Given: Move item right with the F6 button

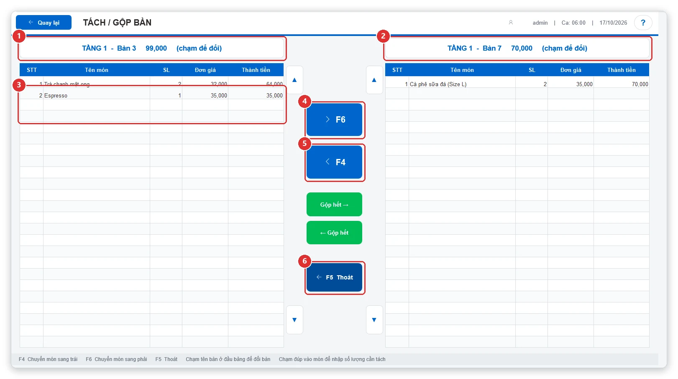Looking at the screenshot, I should click(334, 120).
